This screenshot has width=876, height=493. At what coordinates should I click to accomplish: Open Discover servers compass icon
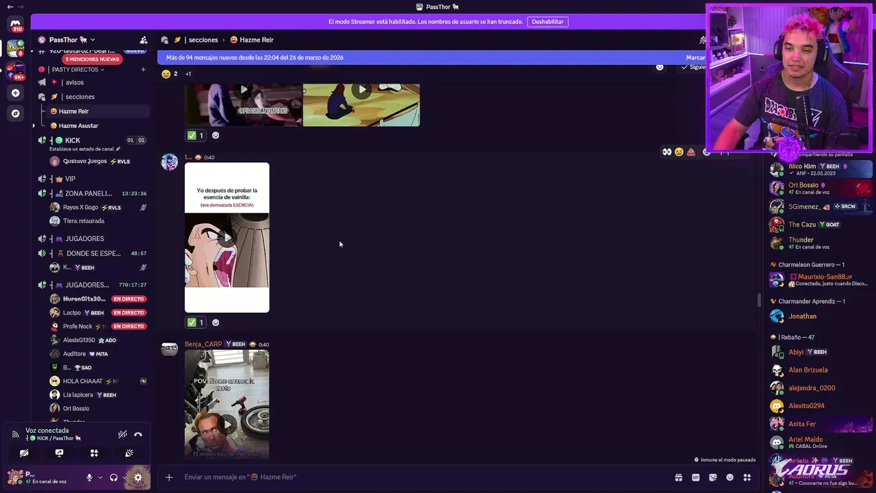15,113
